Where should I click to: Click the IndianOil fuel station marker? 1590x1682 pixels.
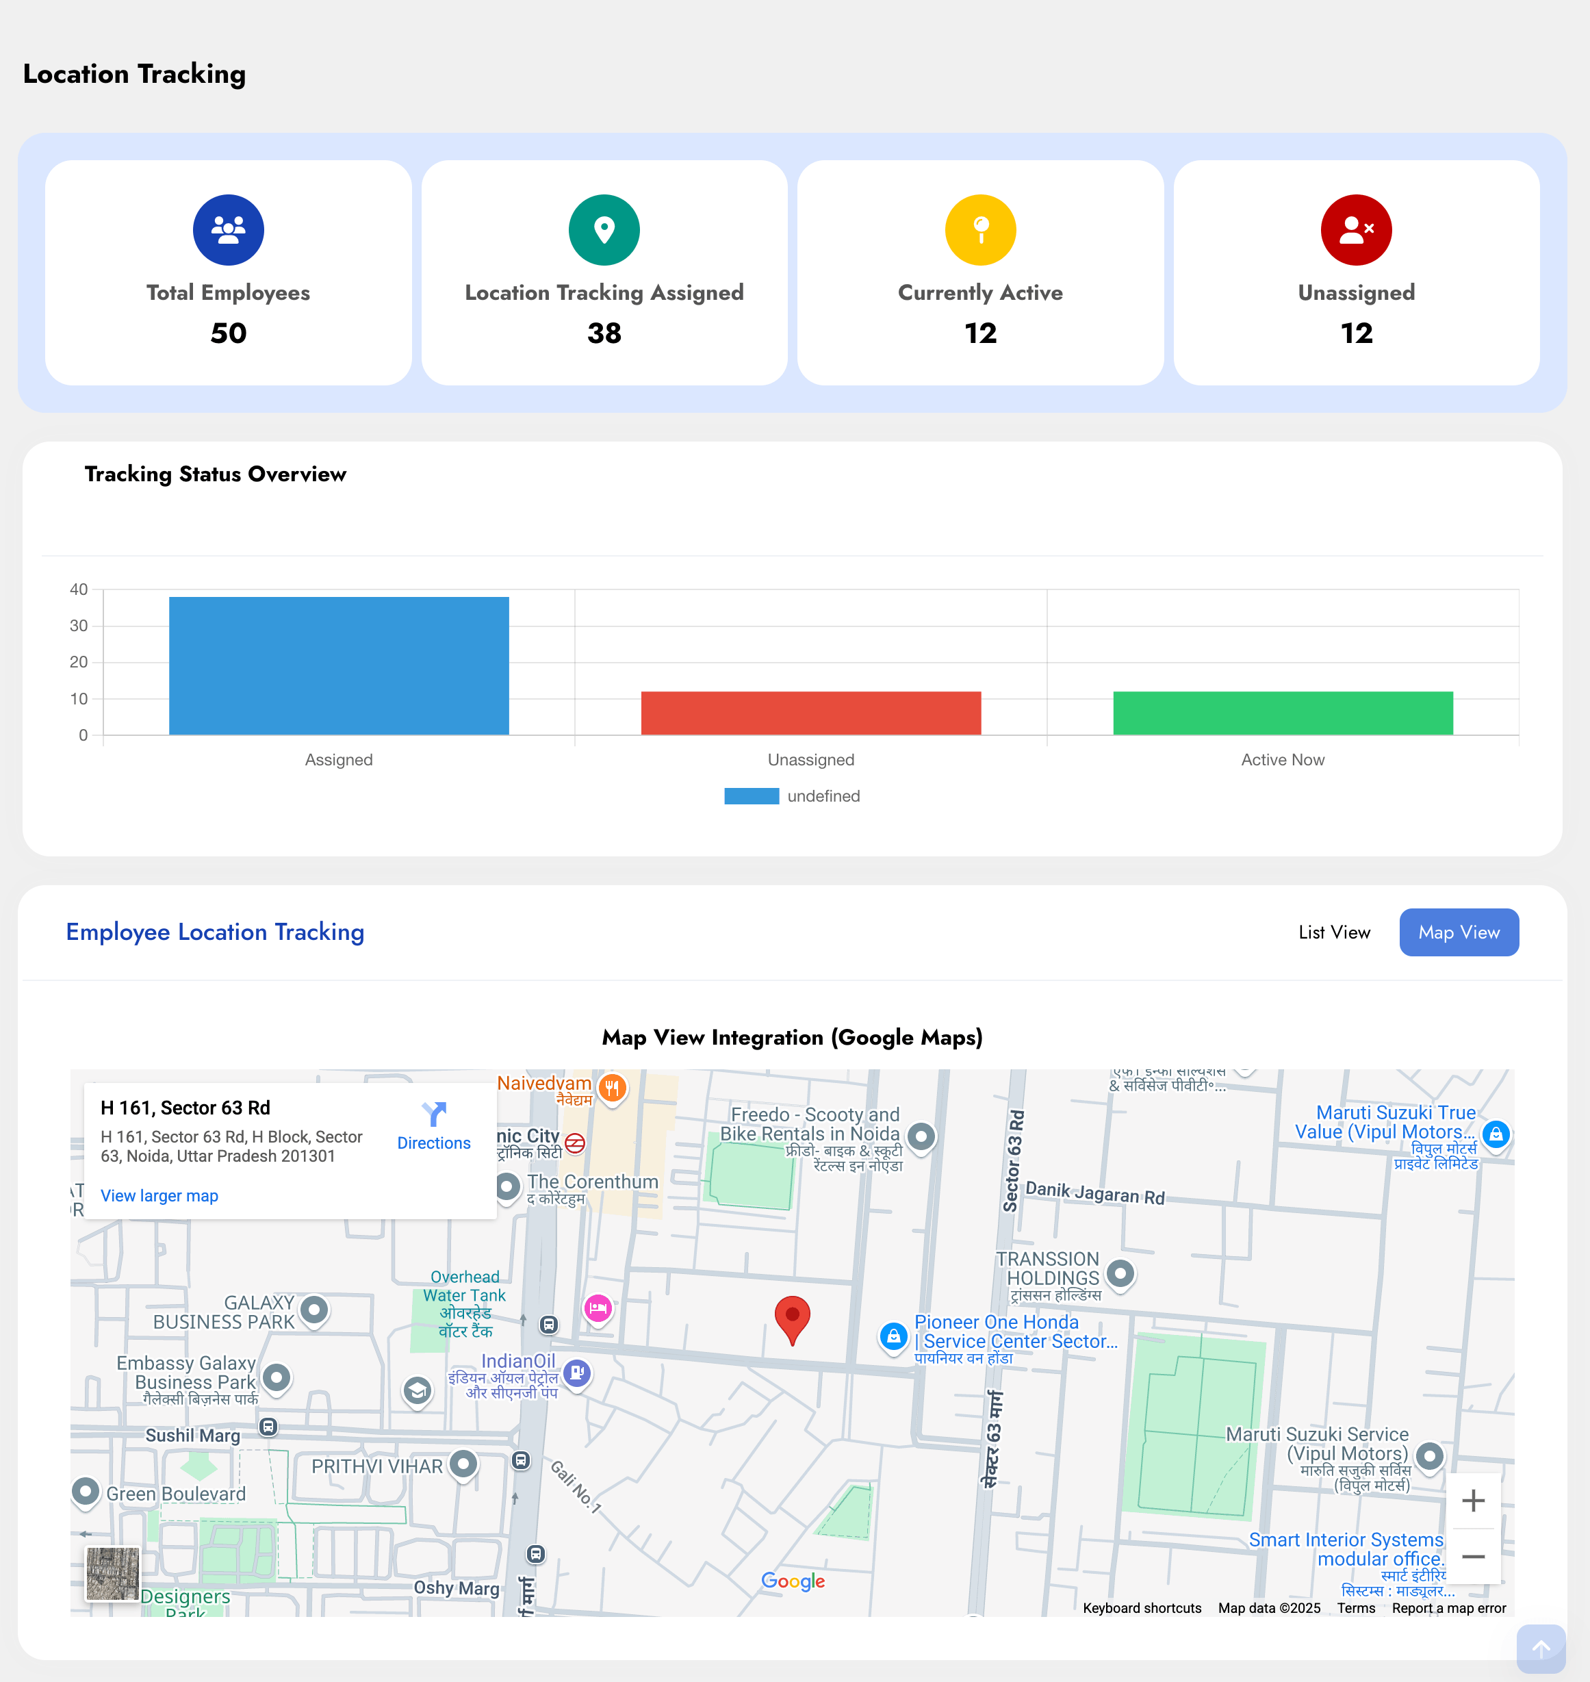(x=577, y=1372)
